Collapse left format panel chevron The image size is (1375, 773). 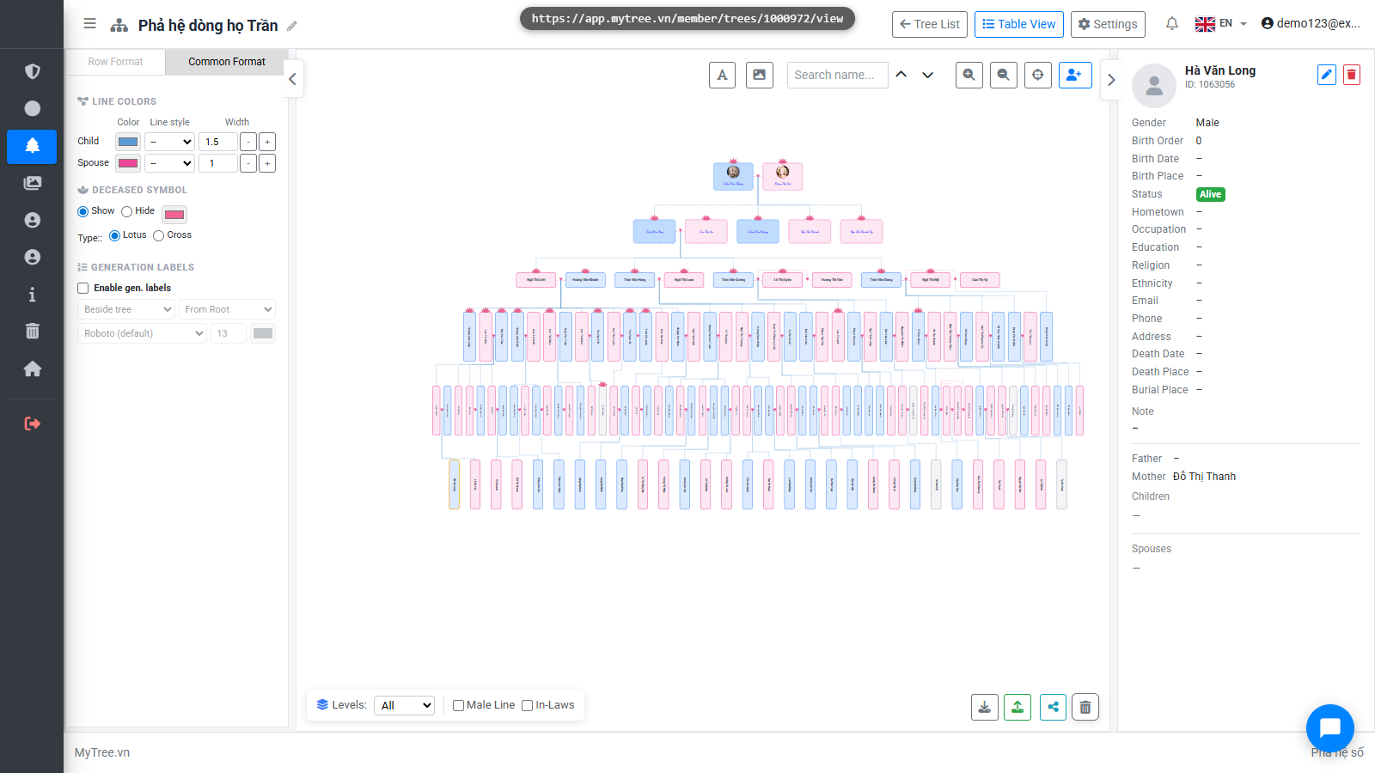click(292, 79)
